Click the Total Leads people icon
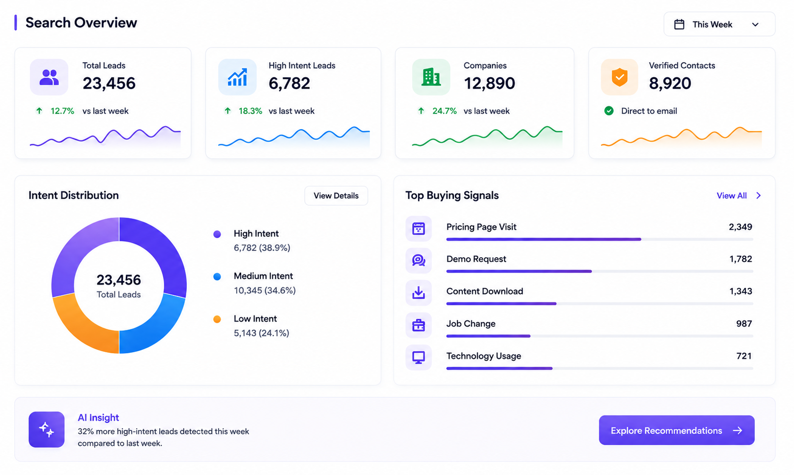 coord(49,77)
